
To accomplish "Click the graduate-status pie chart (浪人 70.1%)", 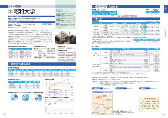I will [x=14, y=98].
